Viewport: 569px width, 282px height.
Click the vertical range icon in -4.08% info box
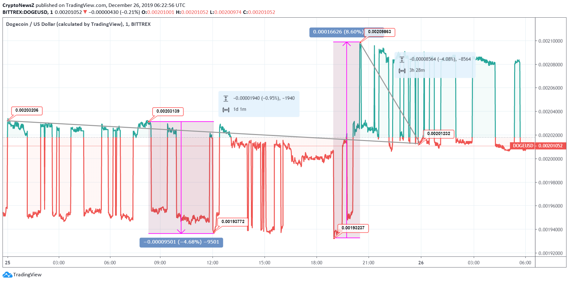pyautogui.click(x=402, y=59)
